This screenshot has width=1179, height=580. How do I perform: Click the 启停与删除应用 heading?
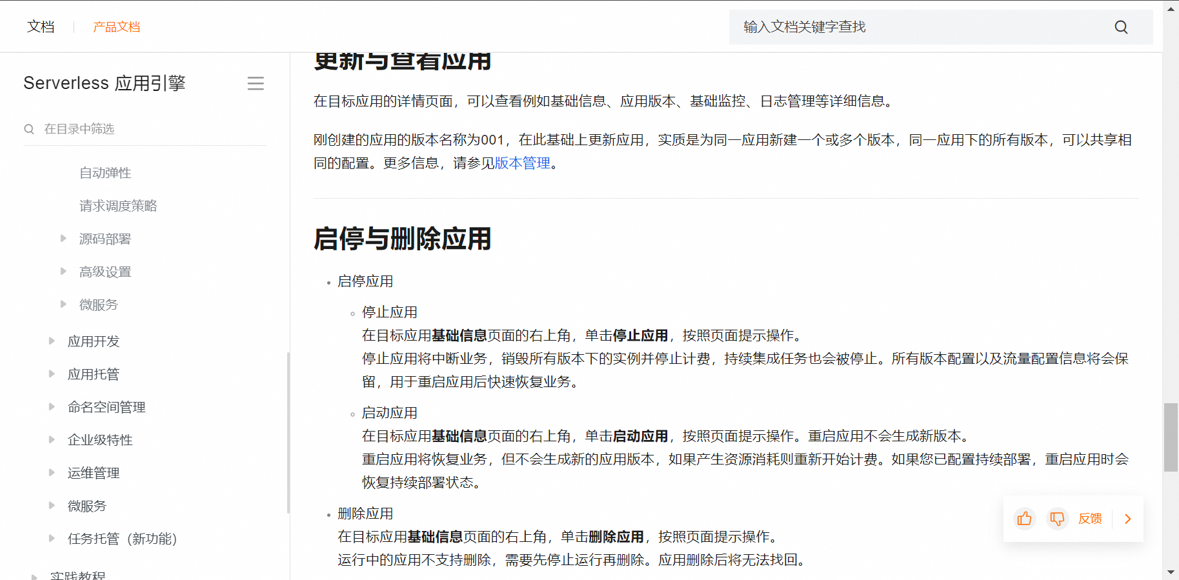(x=402, y=239)
